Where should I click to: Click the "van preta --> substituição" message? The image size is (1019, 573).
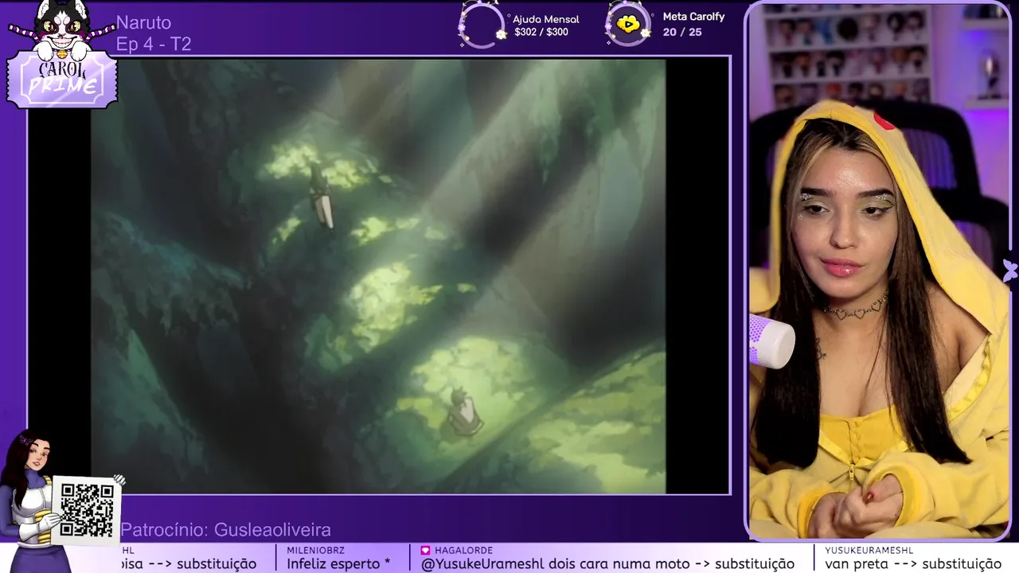pos(913,563)
